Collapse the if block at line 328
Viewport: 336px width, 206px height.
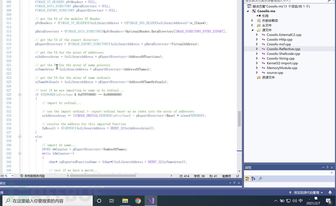[x=20, y=94]
